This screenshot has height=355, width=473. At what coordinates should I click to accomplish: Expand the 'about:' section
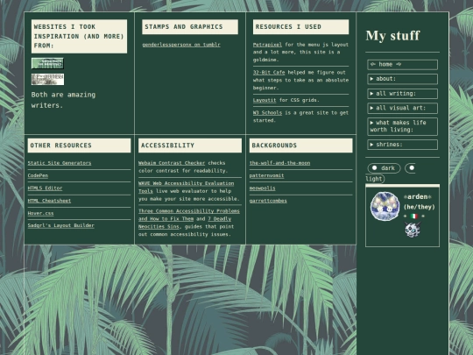pos(402,79)
